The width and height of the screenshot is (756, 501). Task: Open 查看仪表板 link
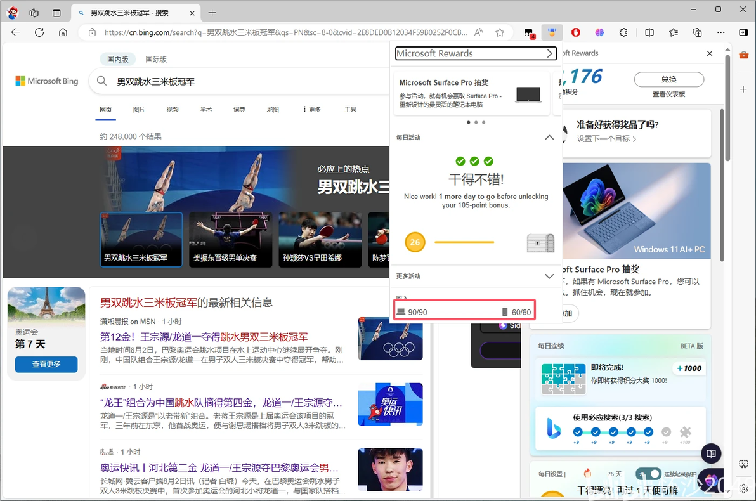(x=668, y=94)
